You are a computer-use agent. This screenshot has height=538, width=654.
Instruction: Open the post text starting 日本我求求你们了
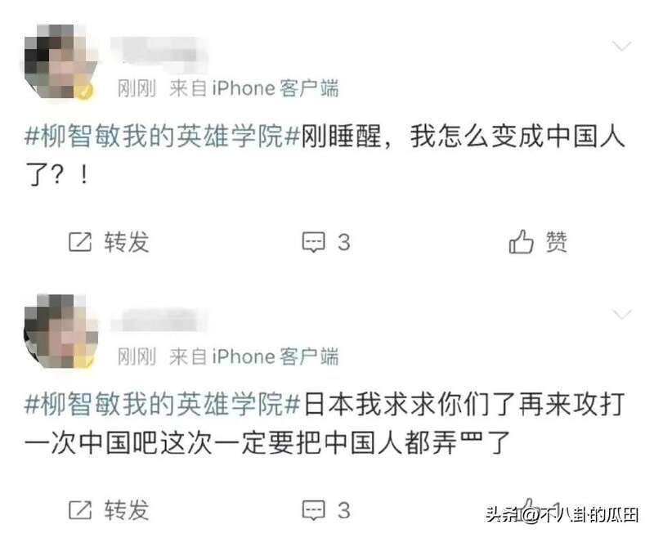[325, 423]
